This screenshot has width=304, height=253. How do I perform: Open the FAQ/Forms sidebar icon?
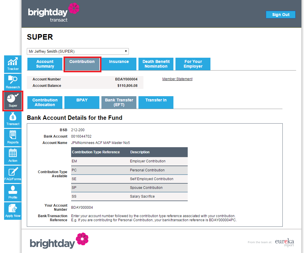pyautogui.click(x=13, y=174)
